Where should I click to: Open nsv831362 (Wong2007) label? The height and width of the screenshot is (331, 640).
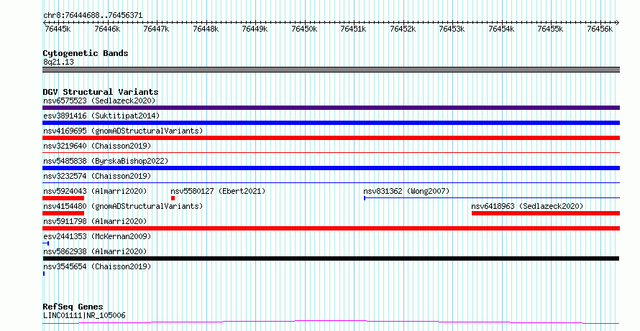tap(406, 191)
